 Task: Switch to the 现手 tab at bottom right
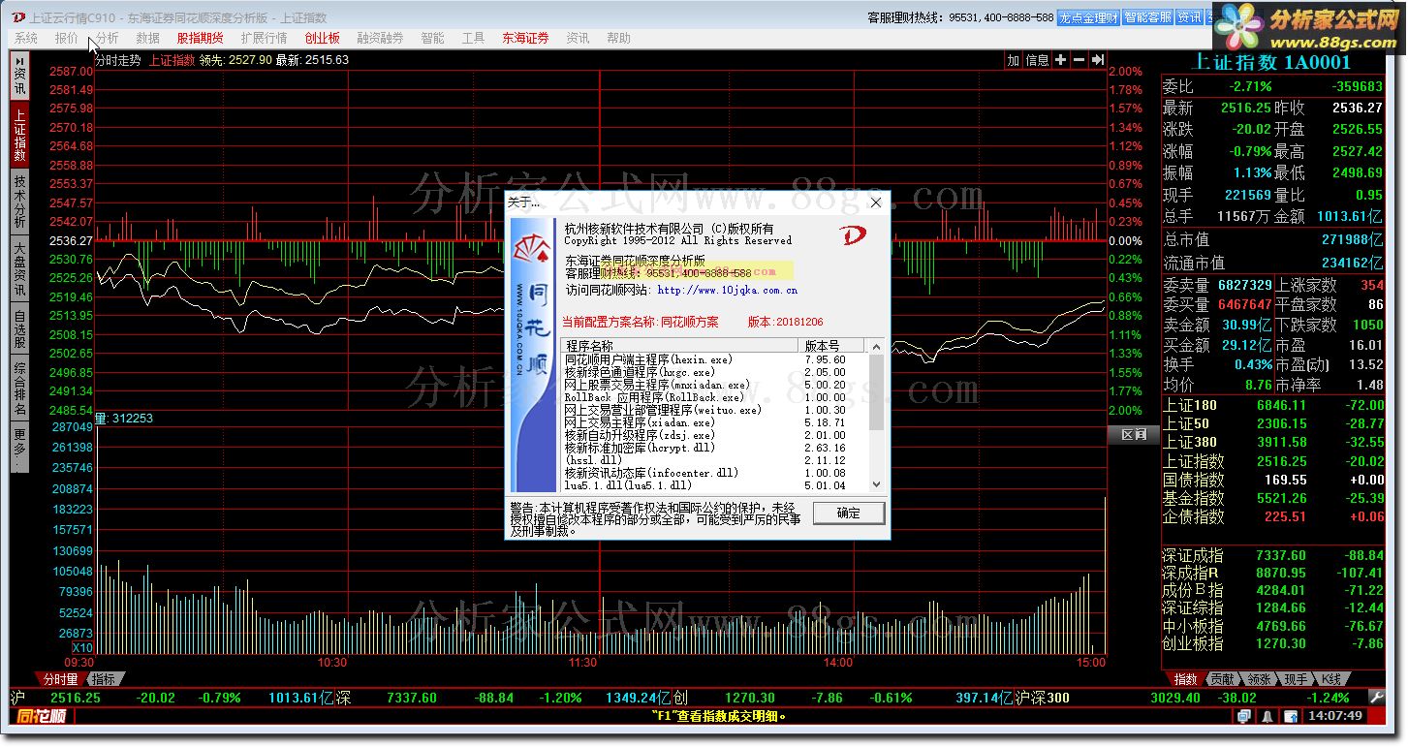pyautogui.click(x=1297, y=679)
